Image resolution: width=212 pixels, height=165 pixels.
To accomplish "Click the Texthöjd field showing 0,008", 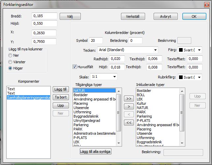I will click(154, 67).
